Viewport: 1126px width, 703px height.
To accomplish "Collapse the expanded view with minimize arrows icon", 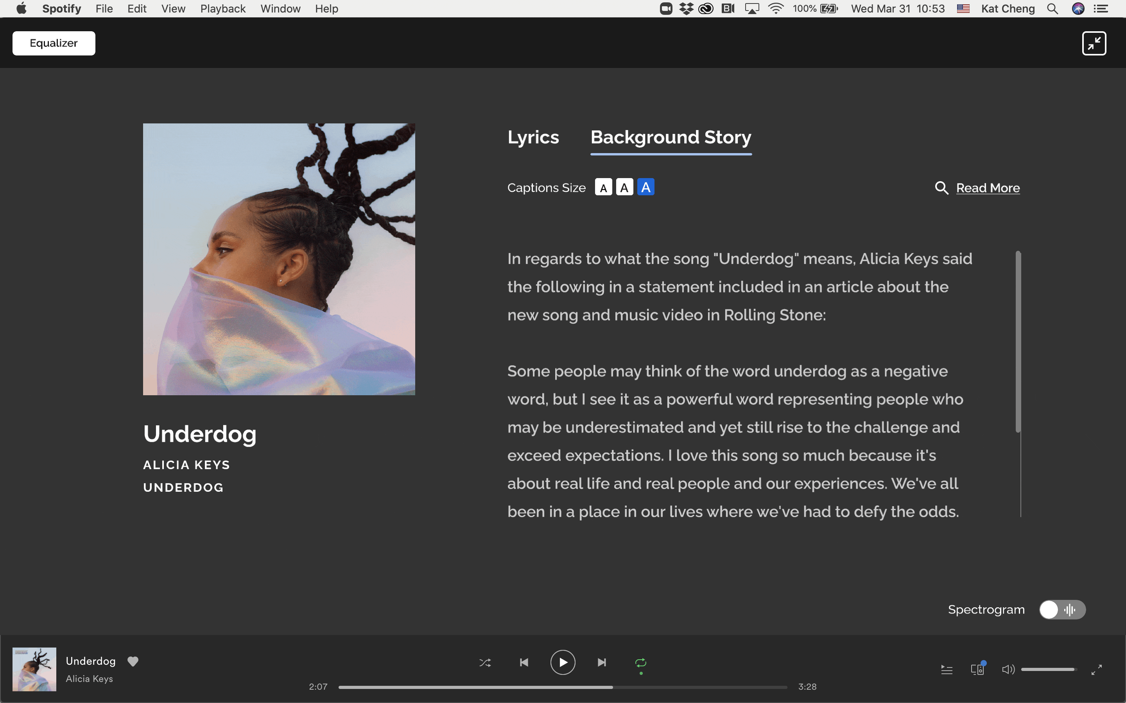I will (1094, 43).
